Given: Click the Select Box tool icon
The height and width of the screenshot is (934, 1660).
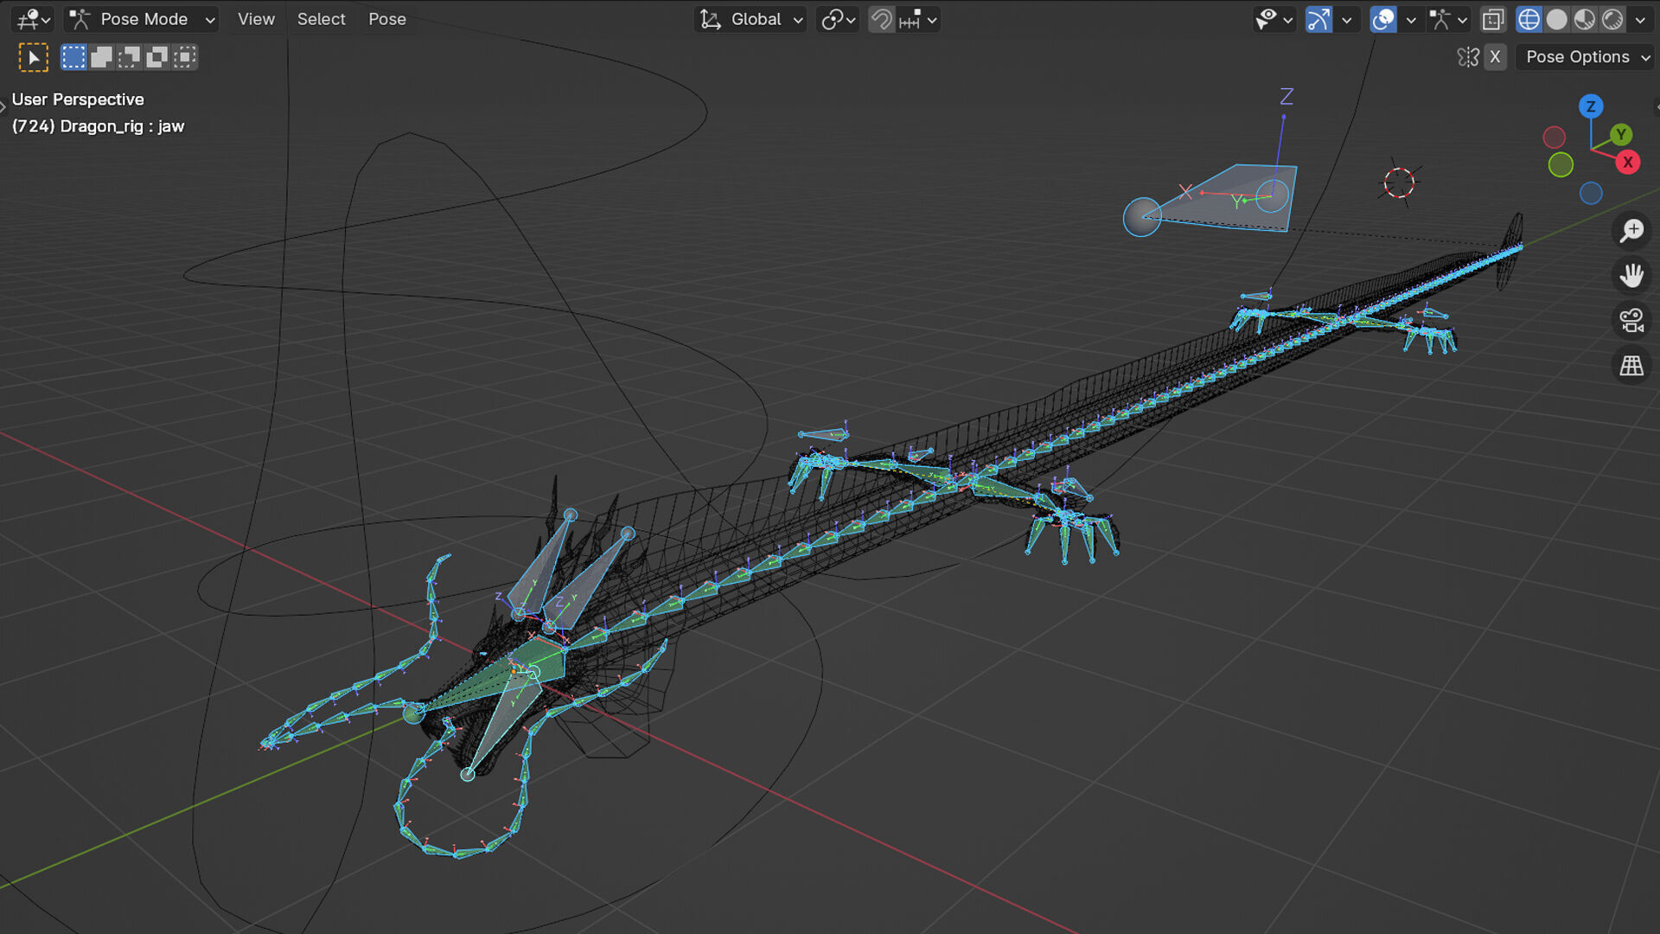Looking at the screenshot, I should [34, 57].
